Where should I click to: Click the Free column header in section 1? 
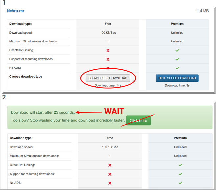coord(108,24)
